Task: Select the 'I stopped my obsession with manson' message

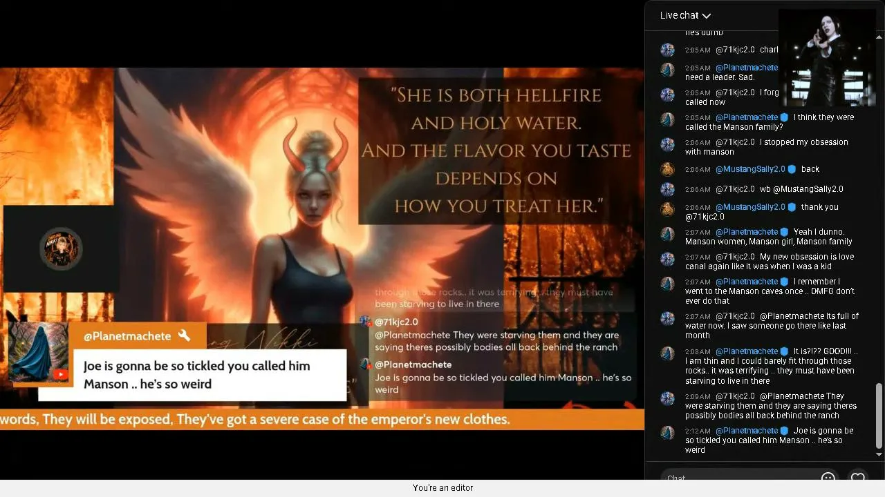Action: click(x=767, y=147)
